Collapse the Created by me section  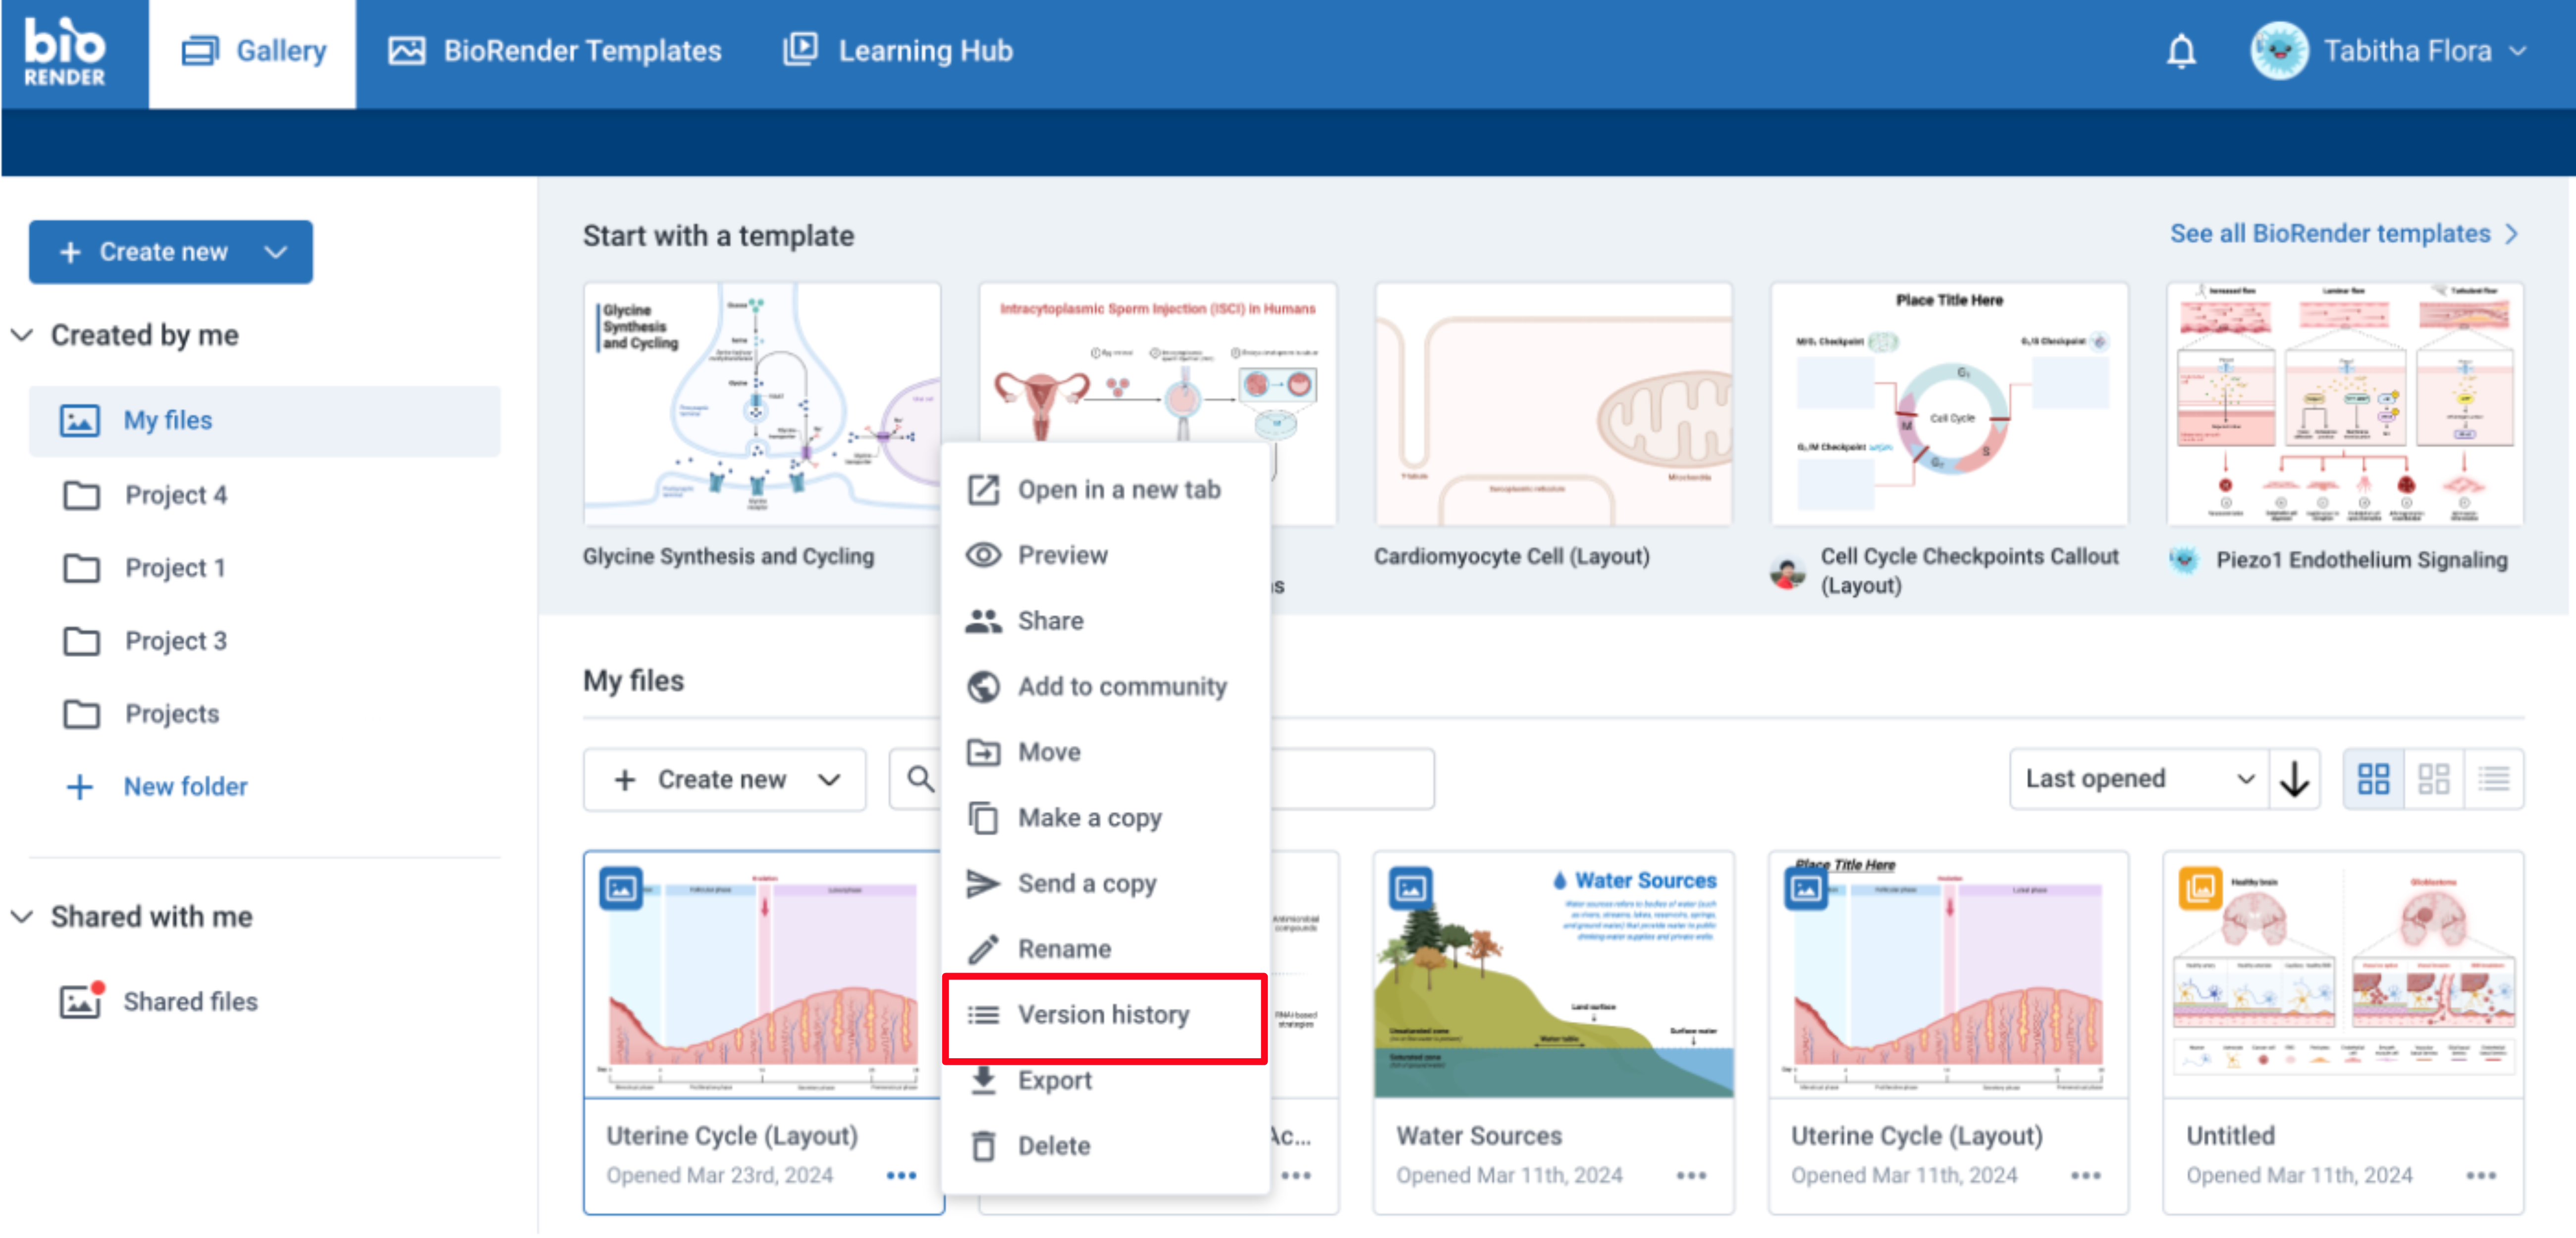point(22,335)
